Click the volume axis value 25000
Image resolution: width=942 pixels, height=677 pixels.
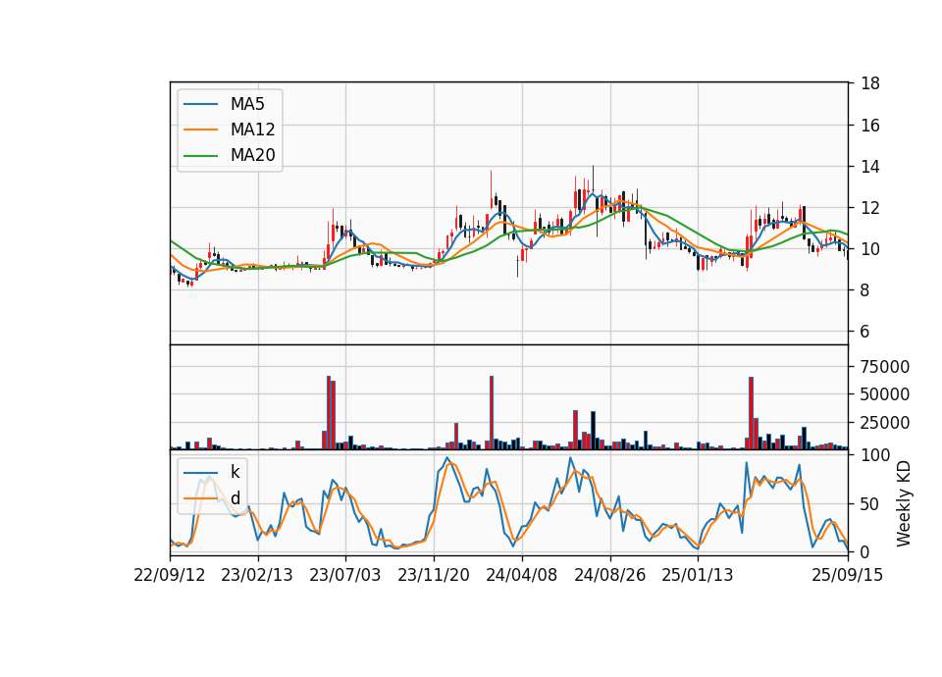coord(885,423)
